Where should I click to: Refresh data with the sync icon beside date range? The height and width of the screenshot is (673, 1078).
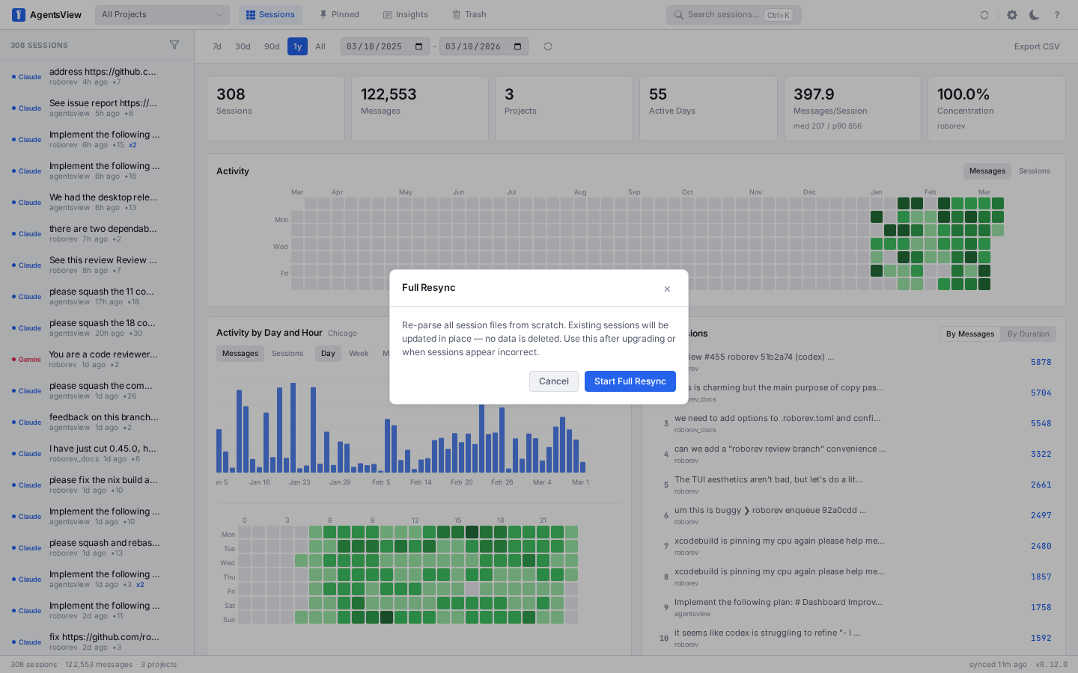click(x=547, y=46)
